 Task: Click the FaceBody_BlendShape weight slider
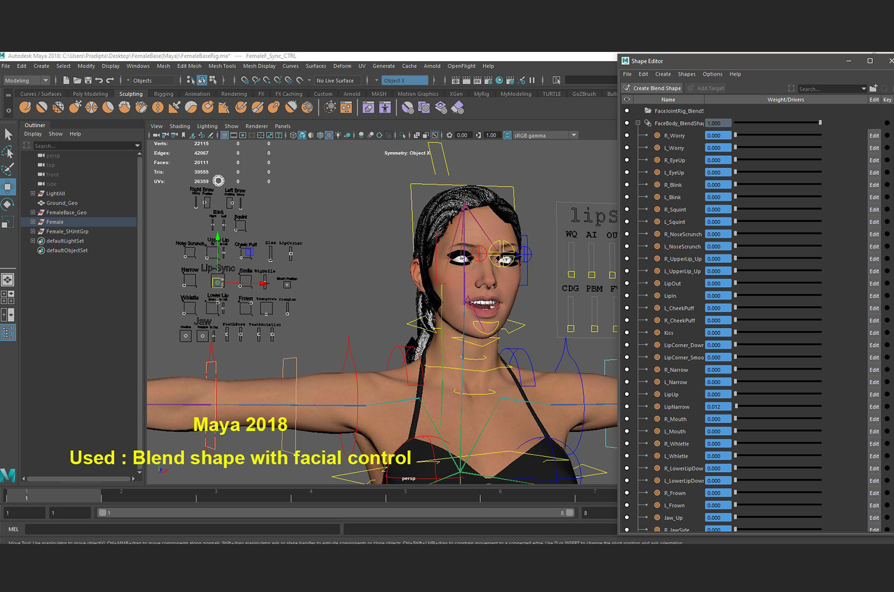point(777,123)
